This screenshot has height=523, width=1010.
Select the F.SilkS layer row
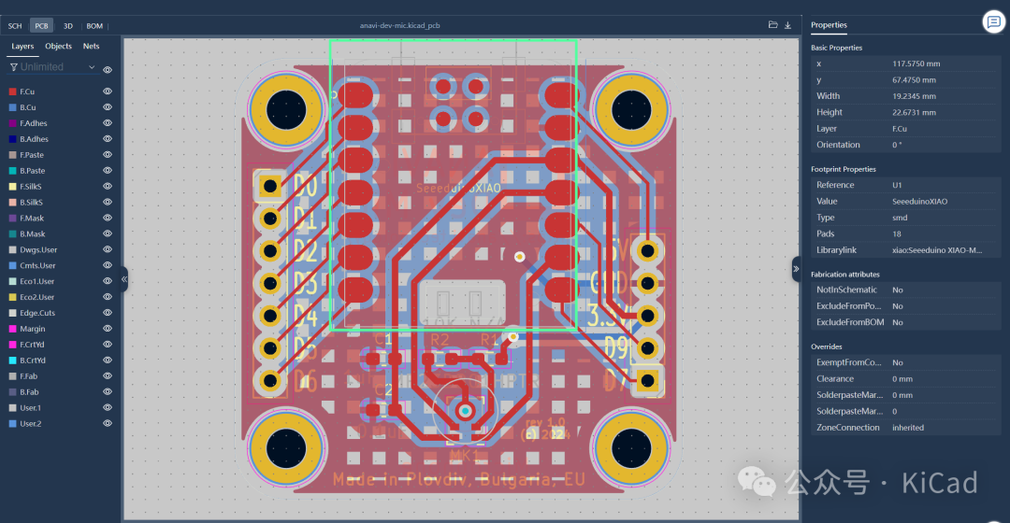coord(60,186)
